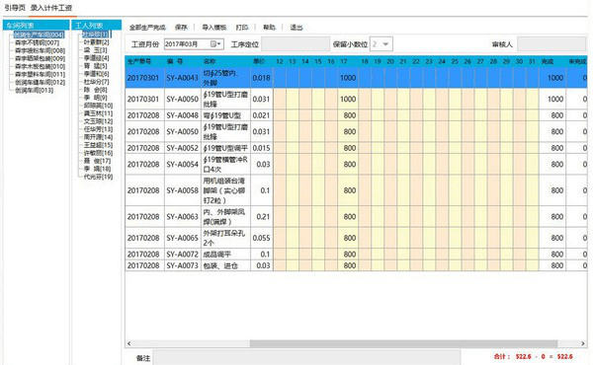Select workshop item [008]
The height and width of the screenshot is (365, 593).
click(40, 50)
